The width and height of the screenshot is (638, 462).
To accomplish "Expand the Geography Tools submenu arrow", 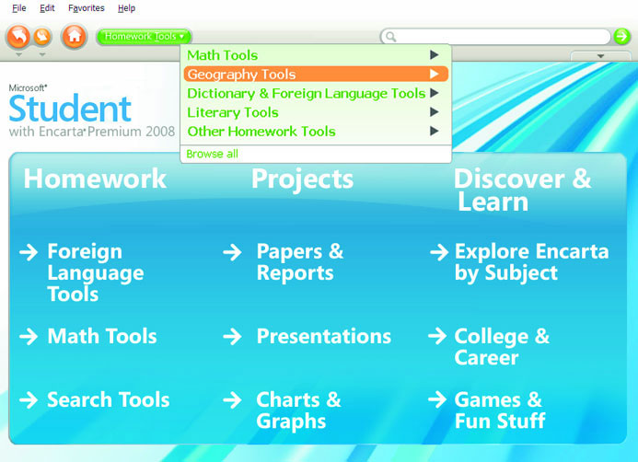I will [x=435, y=74].
